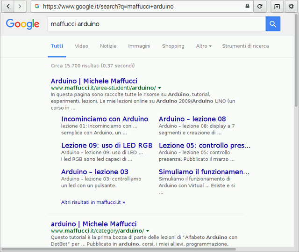Click the blue search magnifier button
The height and width of the screenshot is (252, 299).
coord(273,24)
